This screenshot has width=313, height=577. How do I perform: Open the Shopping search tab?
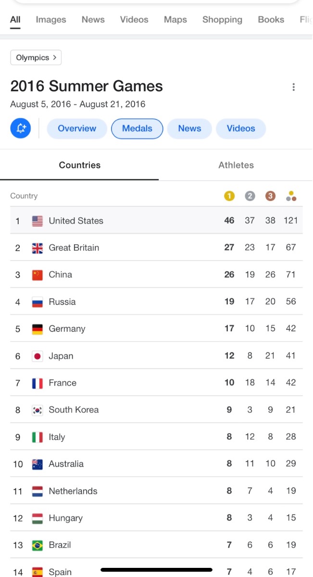pos(222,20)
